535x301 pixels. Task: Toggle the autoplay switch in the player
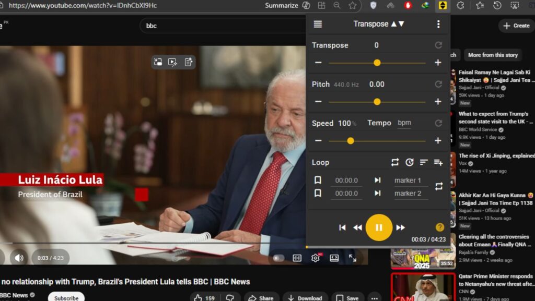pyautogui.click(x=278, y=258)
